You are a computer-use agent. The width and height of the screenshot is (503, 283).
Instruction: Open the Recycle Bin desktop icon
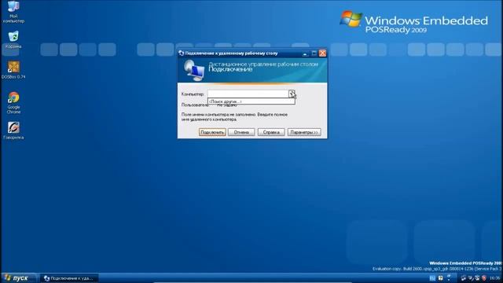13,40
